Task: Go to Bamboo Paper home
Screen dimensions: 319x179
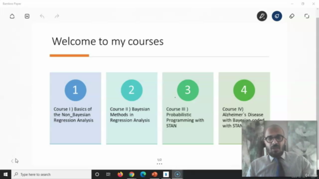Action: pos(12,16)
